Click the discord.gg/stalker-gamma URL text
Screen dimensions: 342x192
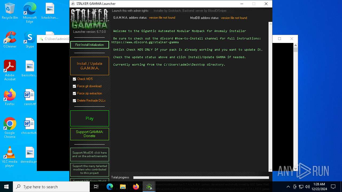pyautogui.click(x=145, y=42)
